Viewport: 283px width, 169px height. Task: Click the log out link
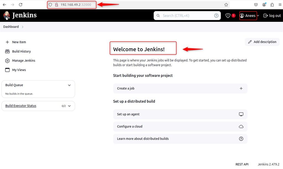[272, 16]
